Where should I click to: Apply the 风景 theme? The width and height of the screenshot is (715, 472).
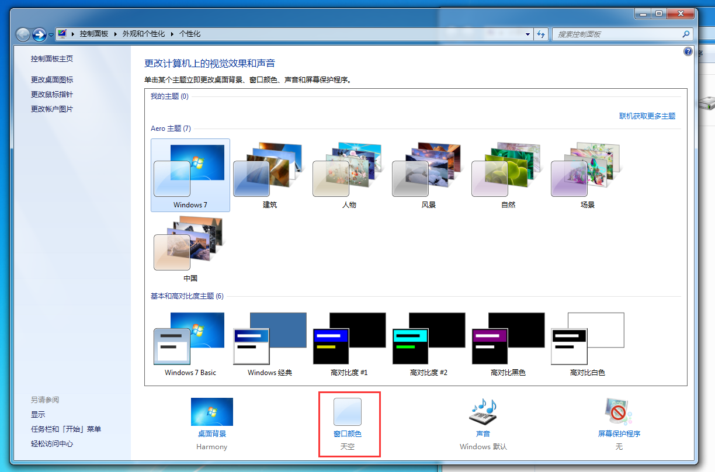(x=428, y=175)
